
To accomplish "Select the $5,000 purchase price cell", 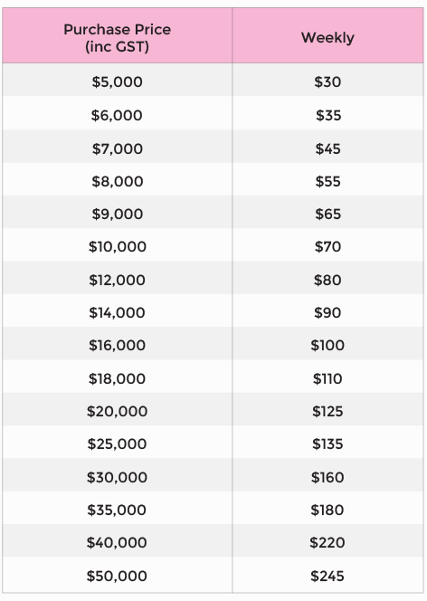I will pyautogui.click(x=118, y=81).
